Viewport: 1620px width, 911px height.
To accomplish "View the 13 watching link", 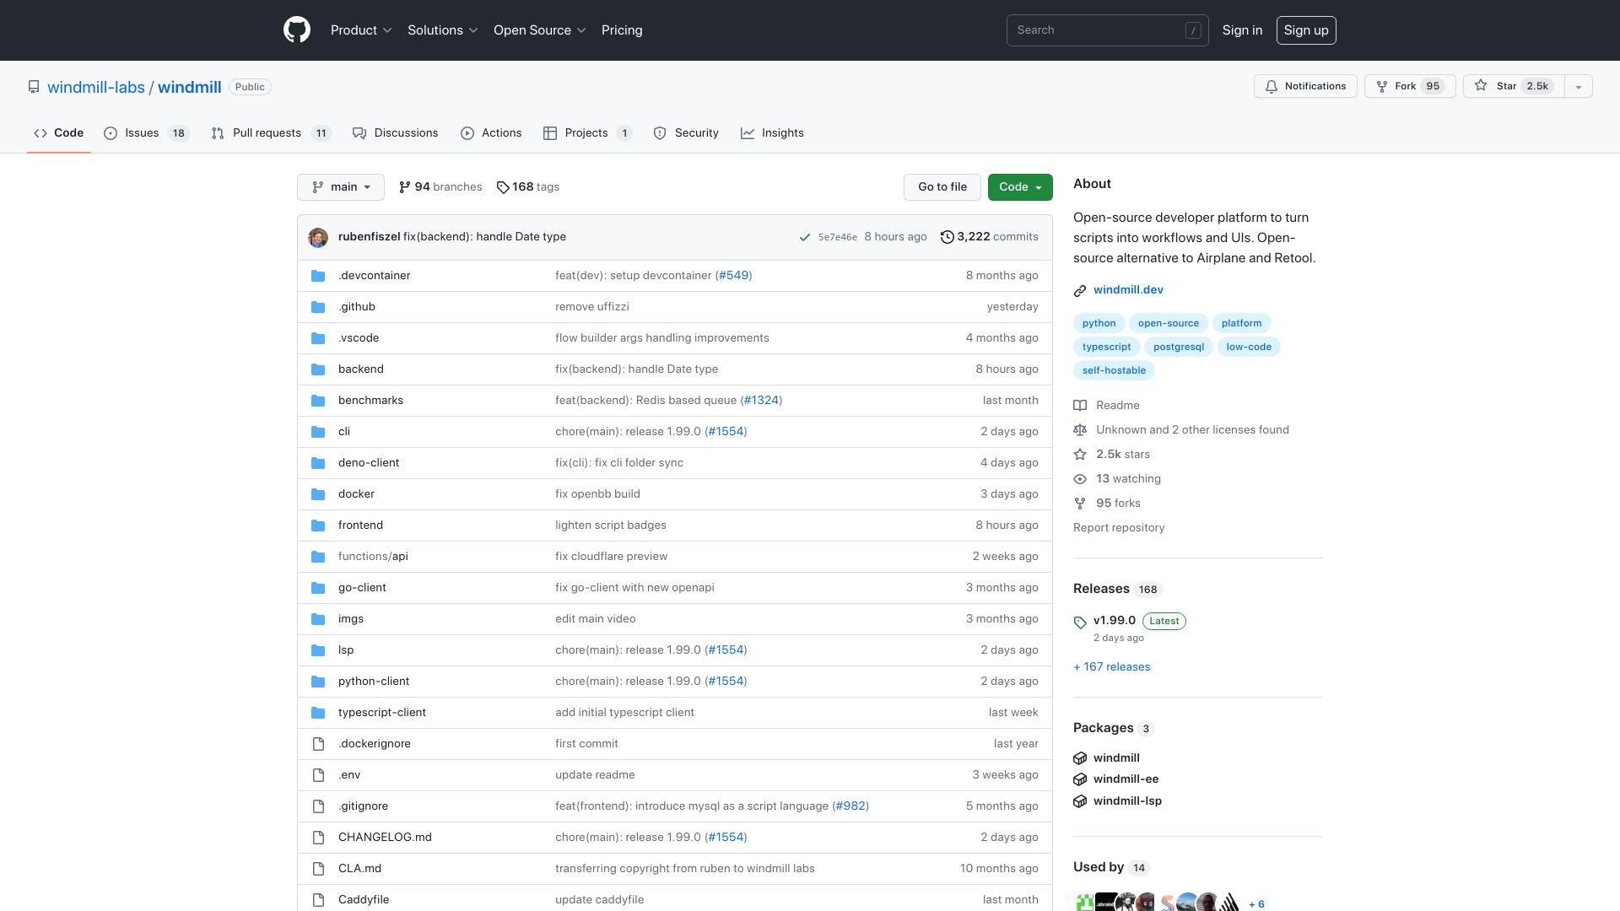I will [x=1118, y=479].
